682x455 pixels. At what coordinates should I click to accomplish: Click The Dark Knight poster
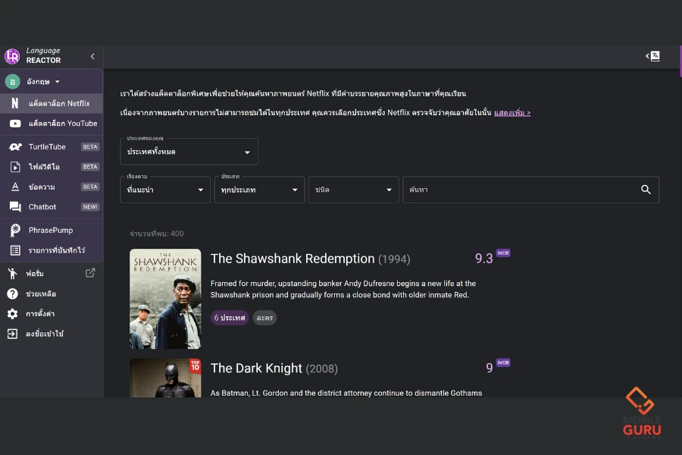(165, 378)
